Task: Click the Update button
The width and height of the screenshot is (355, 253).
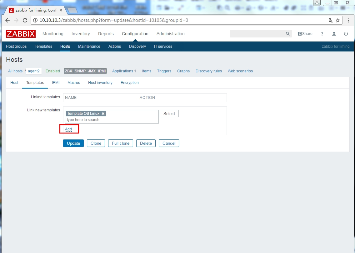Action: pyautogui.click(x=73, y=143)
